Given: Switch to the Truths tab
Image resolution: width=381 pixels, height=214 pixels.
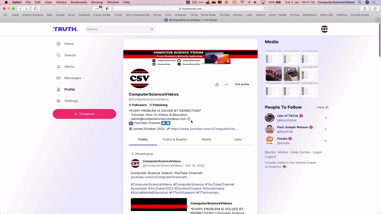Looking at the screenshot, I should [143, 139].
